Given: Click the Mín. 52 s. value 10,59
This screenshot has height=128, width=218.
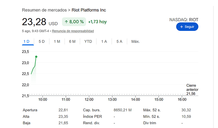Looking at the screenshot, I should pos(186,117).
